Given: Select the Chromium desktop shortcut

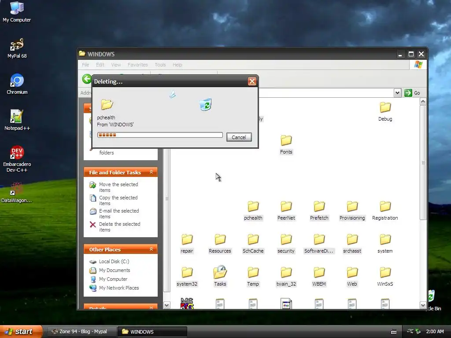Looking at the screenshot, I should coord(17,84).
